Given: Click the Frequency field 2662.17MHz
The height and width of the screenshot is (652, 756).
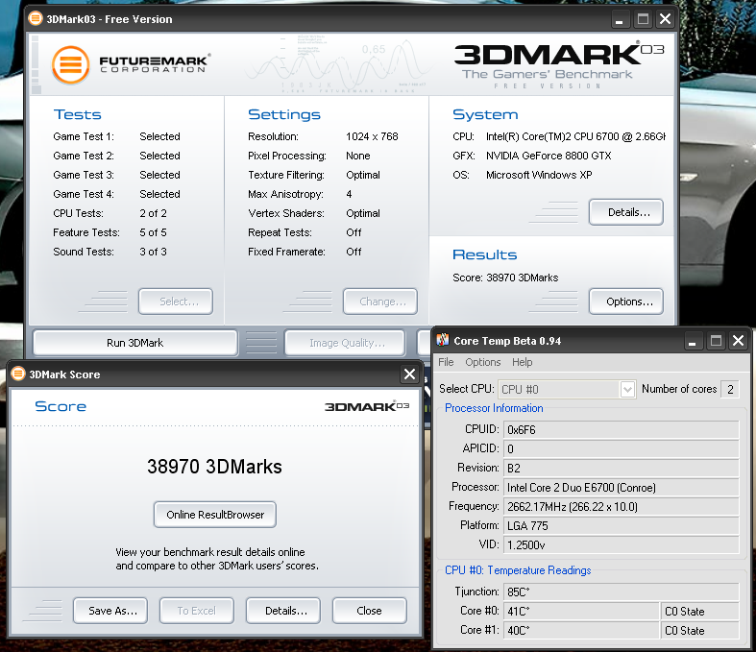Looking at the screenshot, I should [621, 506].
